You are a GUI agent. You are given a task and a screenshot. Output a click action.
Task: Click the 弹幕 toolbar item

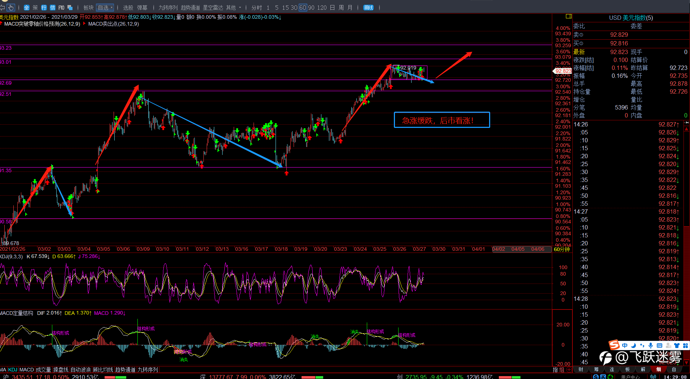[x=142, y=7]
